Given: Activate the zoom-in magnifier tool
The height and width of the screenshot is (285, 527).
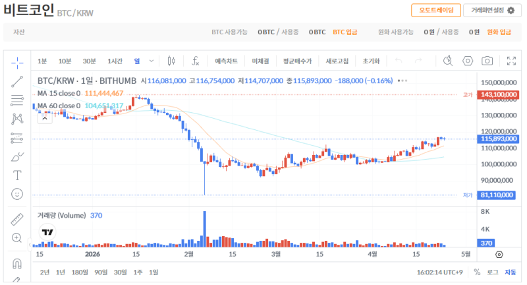Looking at the screenshot, I should (x=17, y=238).
